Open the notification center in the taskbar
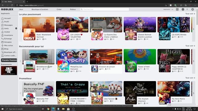198x111 pixels. tap(195, 109)
